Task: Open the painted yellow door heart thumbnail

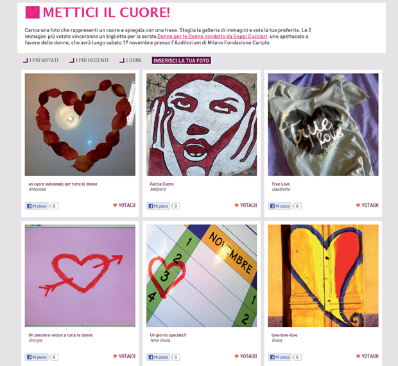Action: (323, 275)
